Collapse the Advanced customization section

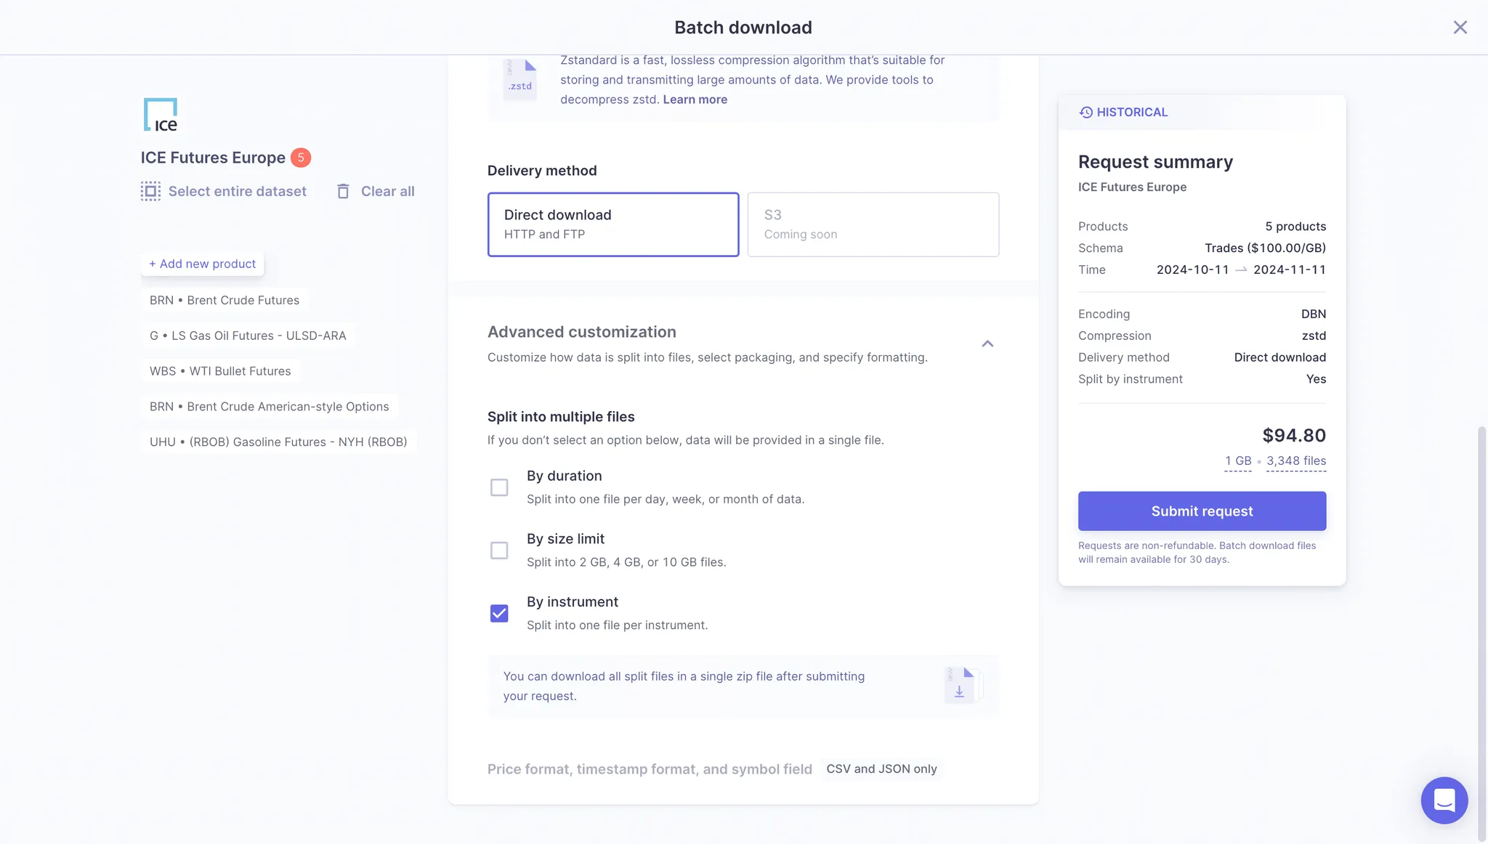click(x=987, y=344)
